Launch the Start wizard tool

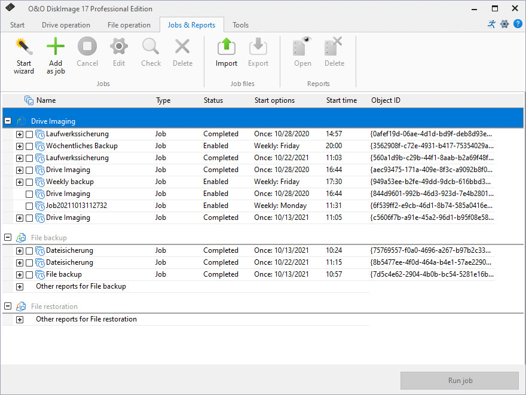(24, 56)
